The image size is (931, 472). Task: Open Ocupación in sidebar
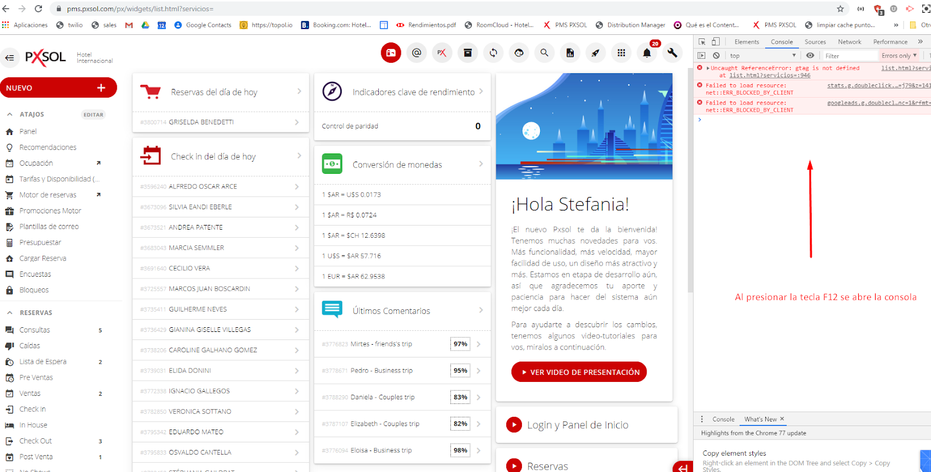tap(36, 163)
